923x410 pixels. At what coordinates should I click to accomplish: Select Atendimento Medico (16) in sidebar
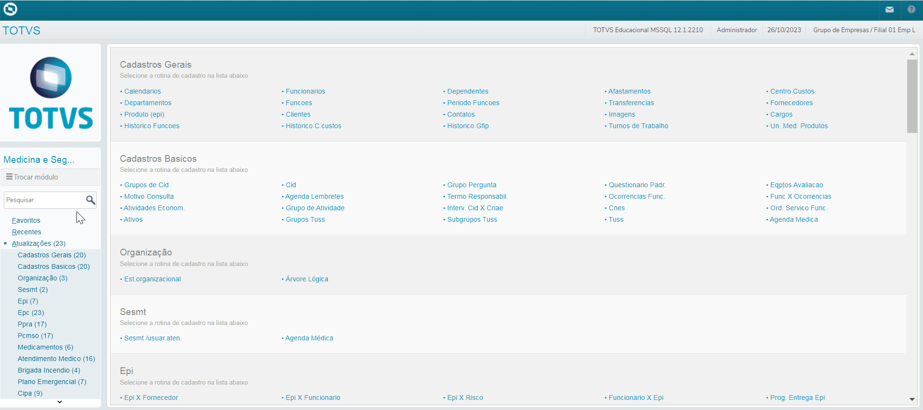56,359
